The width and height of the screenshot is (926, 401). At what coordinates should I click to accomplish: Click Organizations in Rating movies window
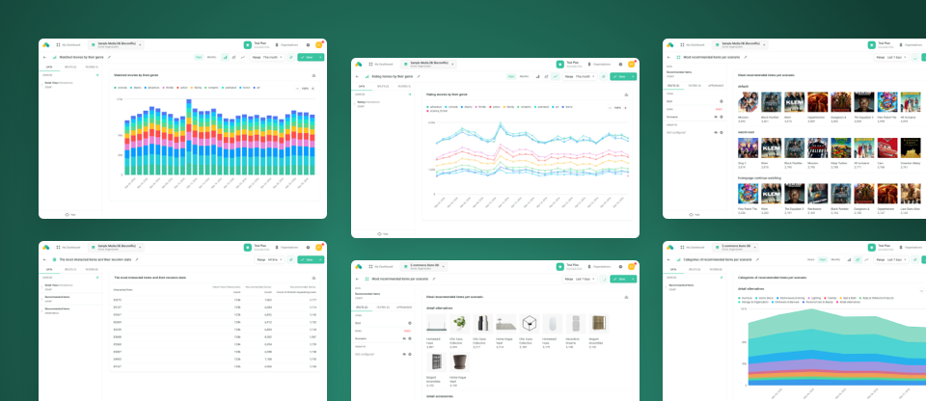coord(599,64)
